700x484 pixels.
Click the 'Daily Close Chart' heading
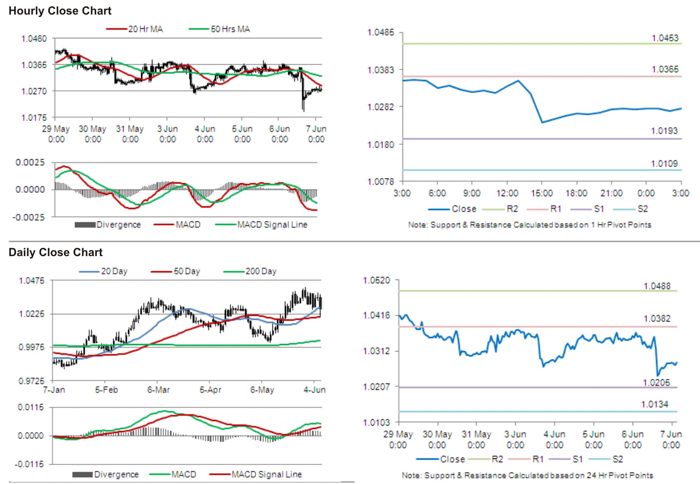pos(56,252)
